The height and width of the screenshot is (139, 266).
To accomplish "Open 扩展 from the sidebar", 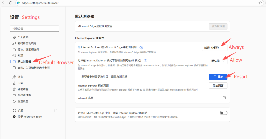I will click(20, 110).
